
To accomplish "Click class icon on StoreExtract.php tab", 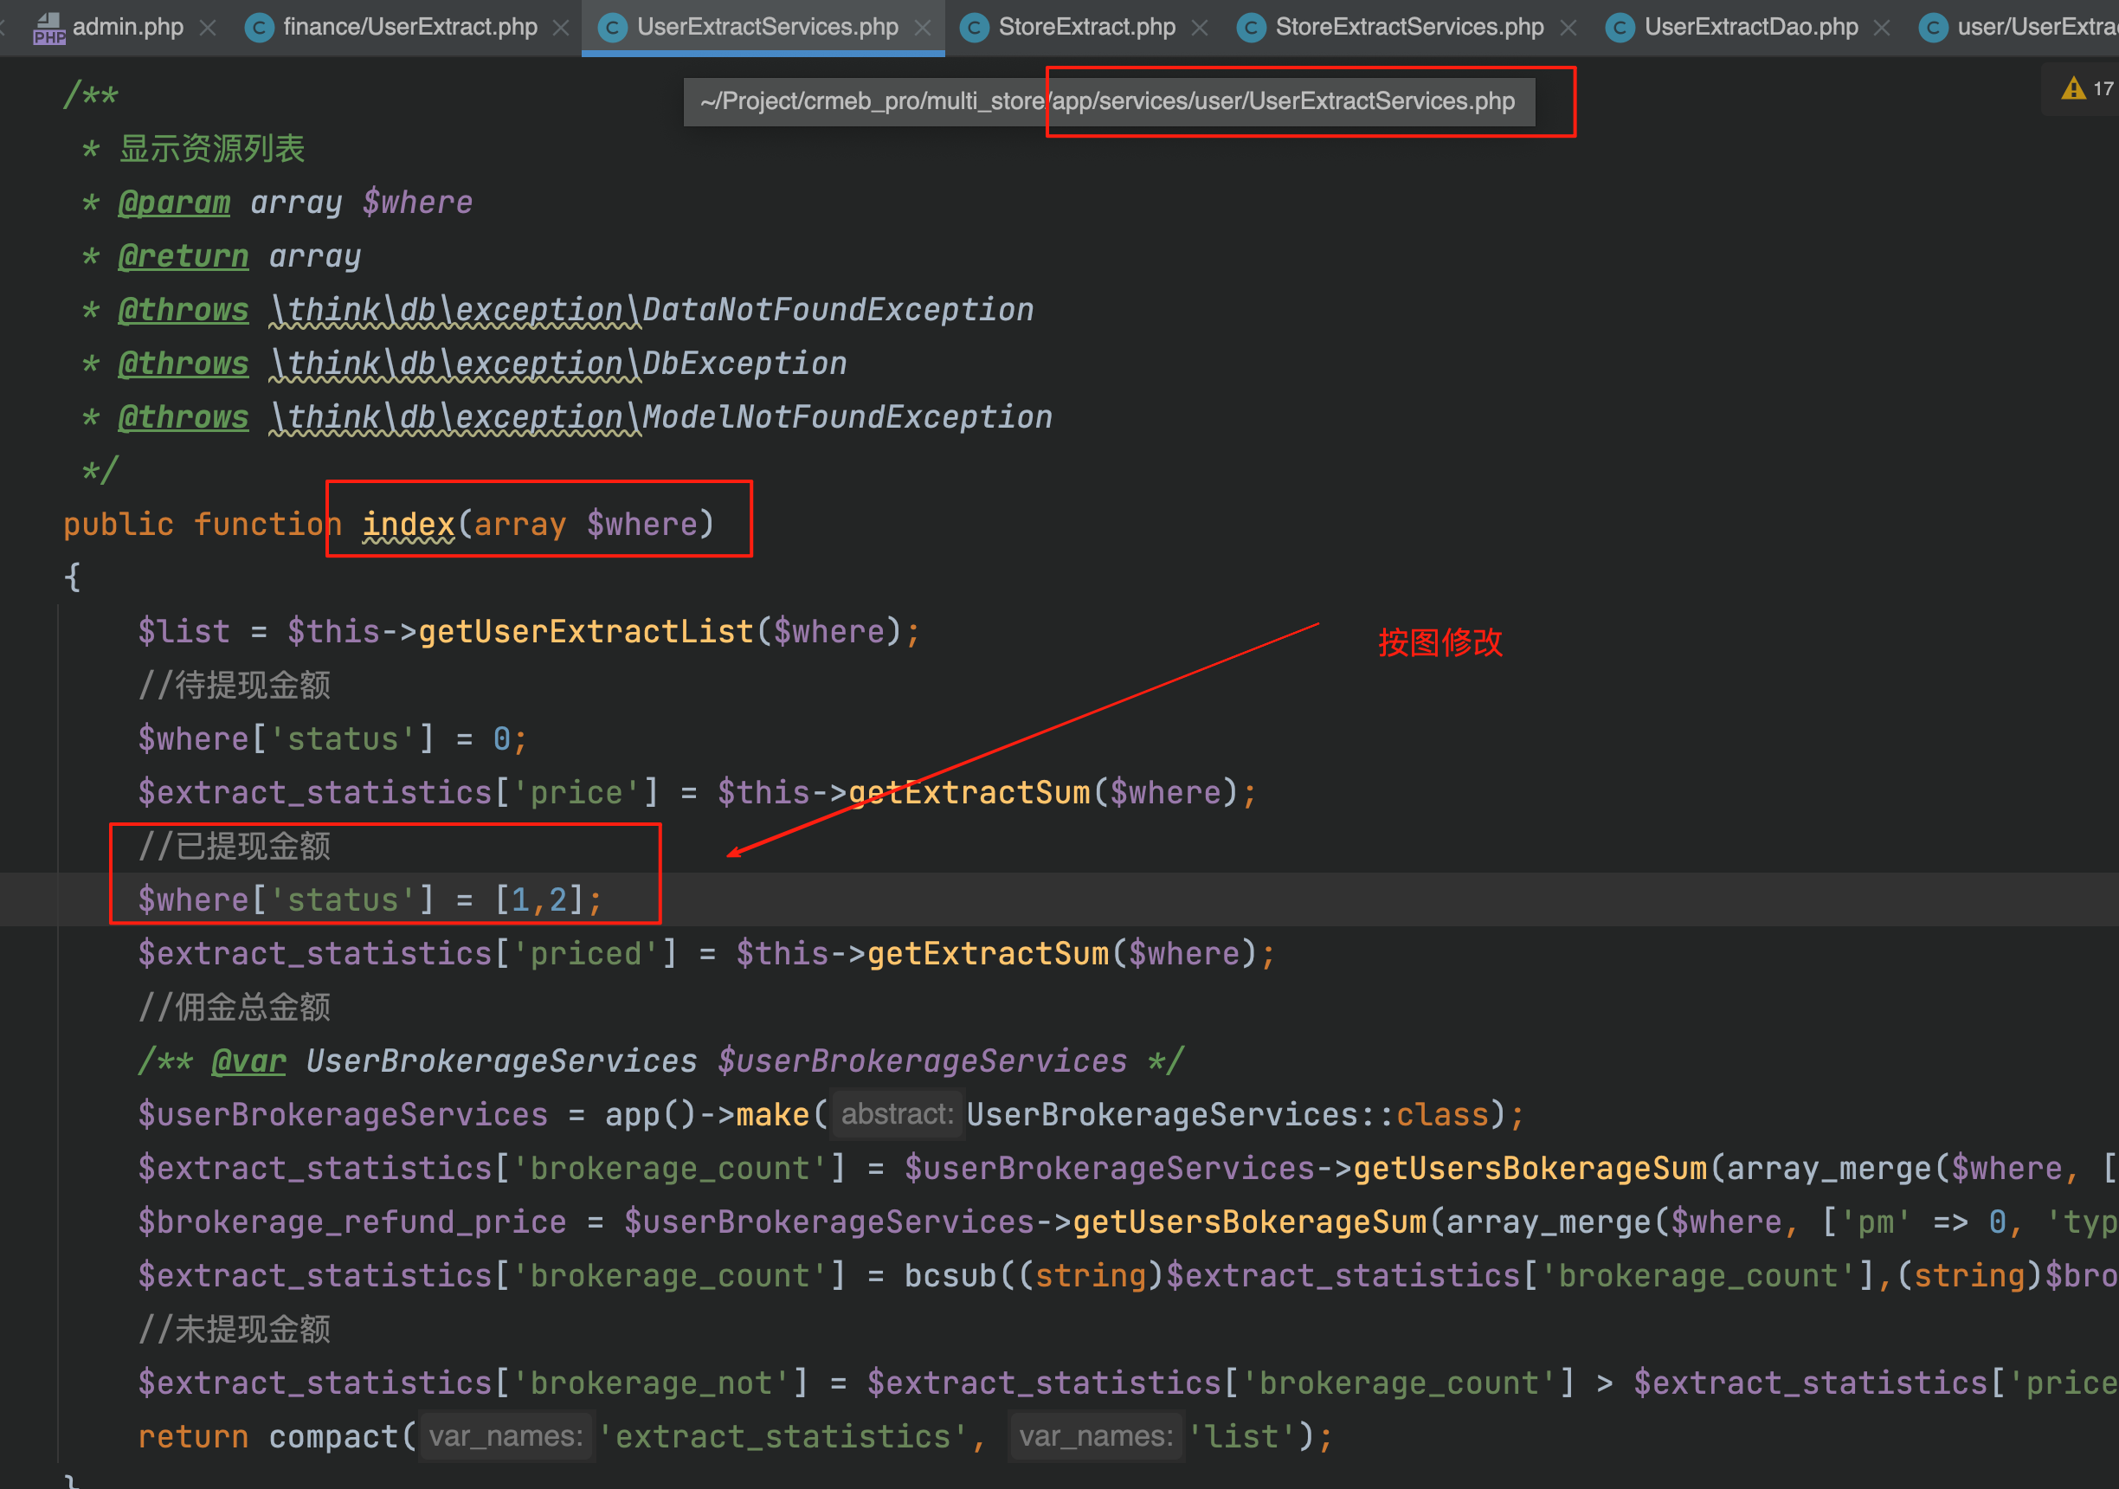I will click(975, 28).
